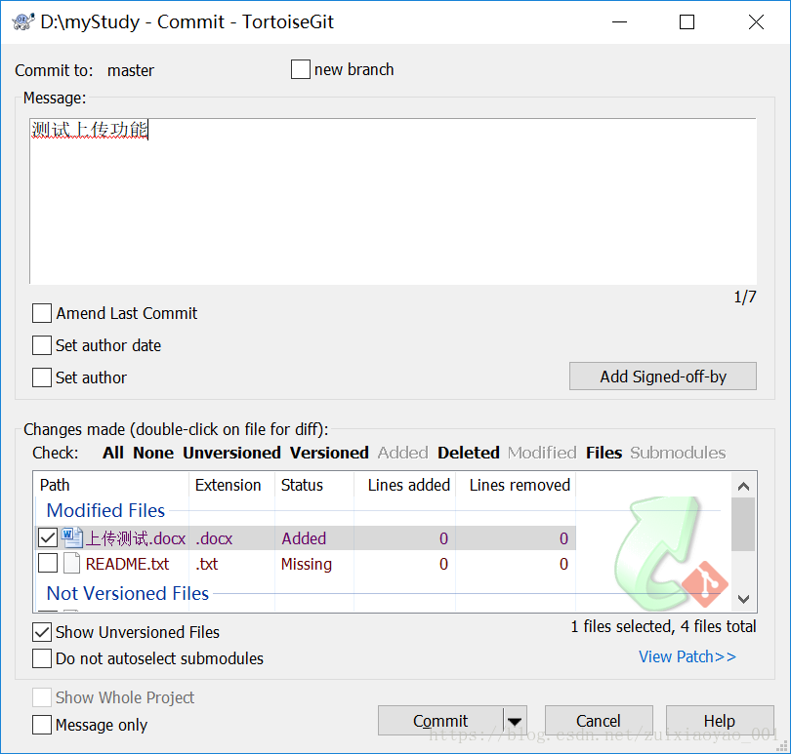791x754 pixels.
Task: Click the Added status cell
Action: pos(304,538)
